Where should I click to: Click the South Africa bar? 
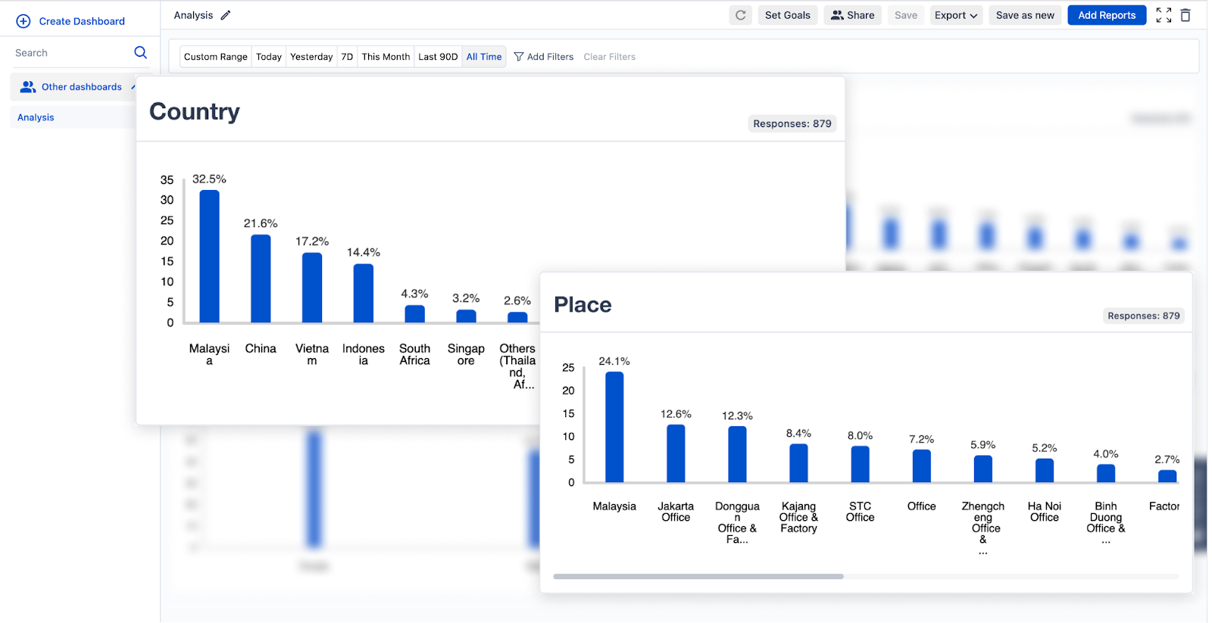click(415, 314)
